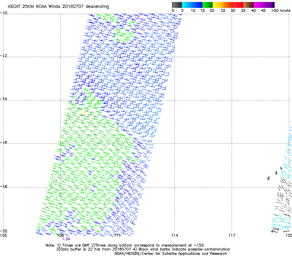This screenshot has width=292, height=256.
Task: Click the latitude label '-20'
Action: pos(4,231)
